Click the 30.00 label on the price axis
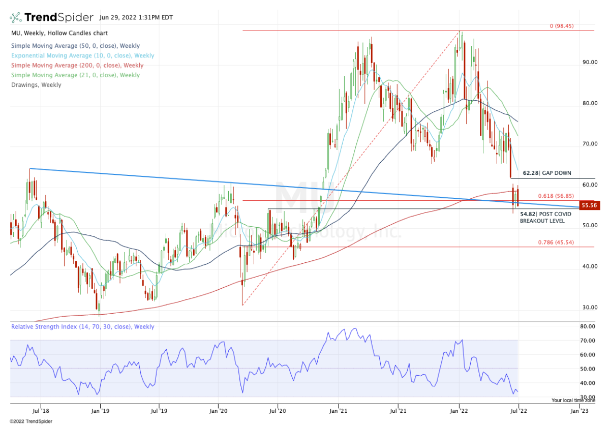610x426 pixels. tap(590, 307)
